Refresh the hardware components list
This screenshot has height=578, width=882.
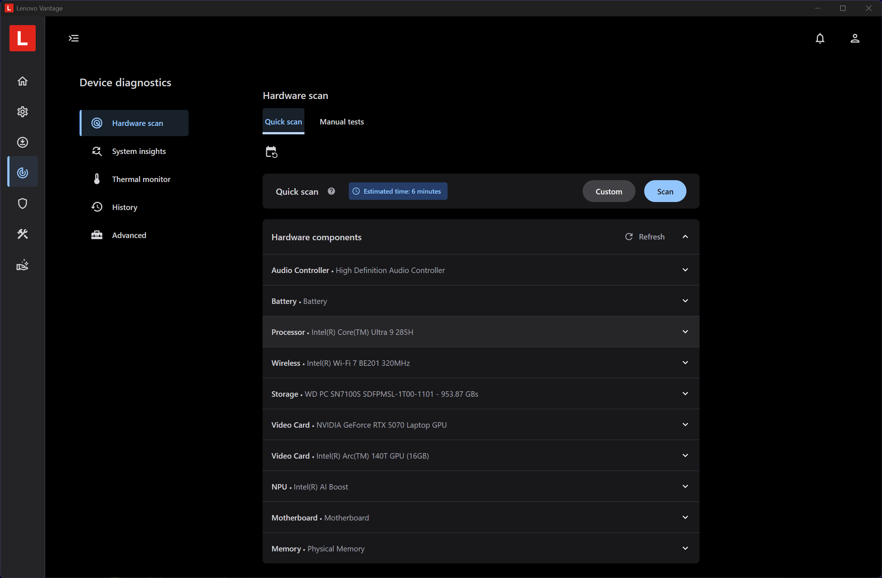pos(645,237)
